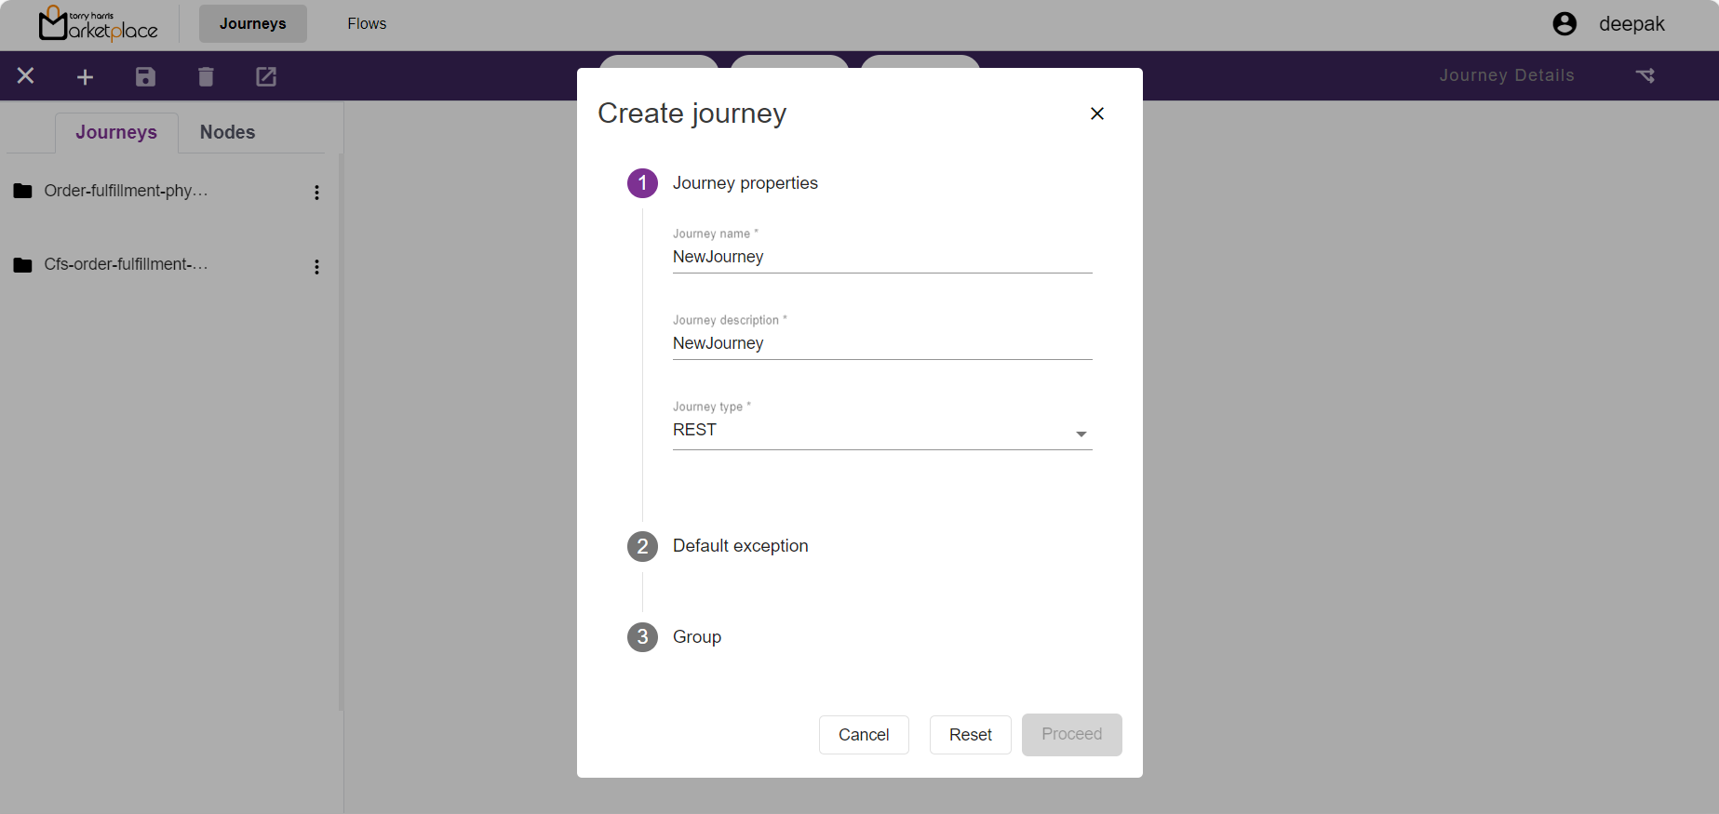
Task: Click the deepak user account icon
Action: point(1565,24)
